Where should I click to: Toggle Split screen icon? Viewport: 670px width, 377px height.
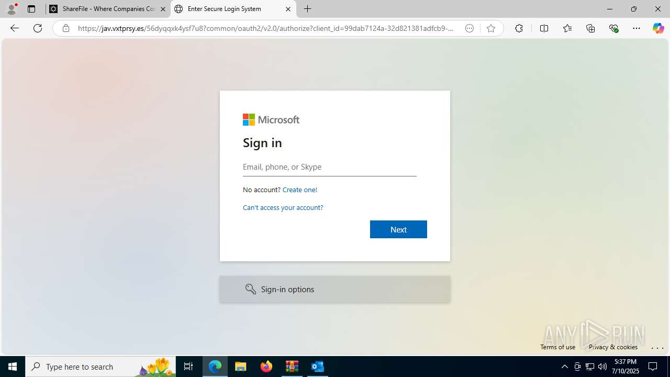pos(544,28)
